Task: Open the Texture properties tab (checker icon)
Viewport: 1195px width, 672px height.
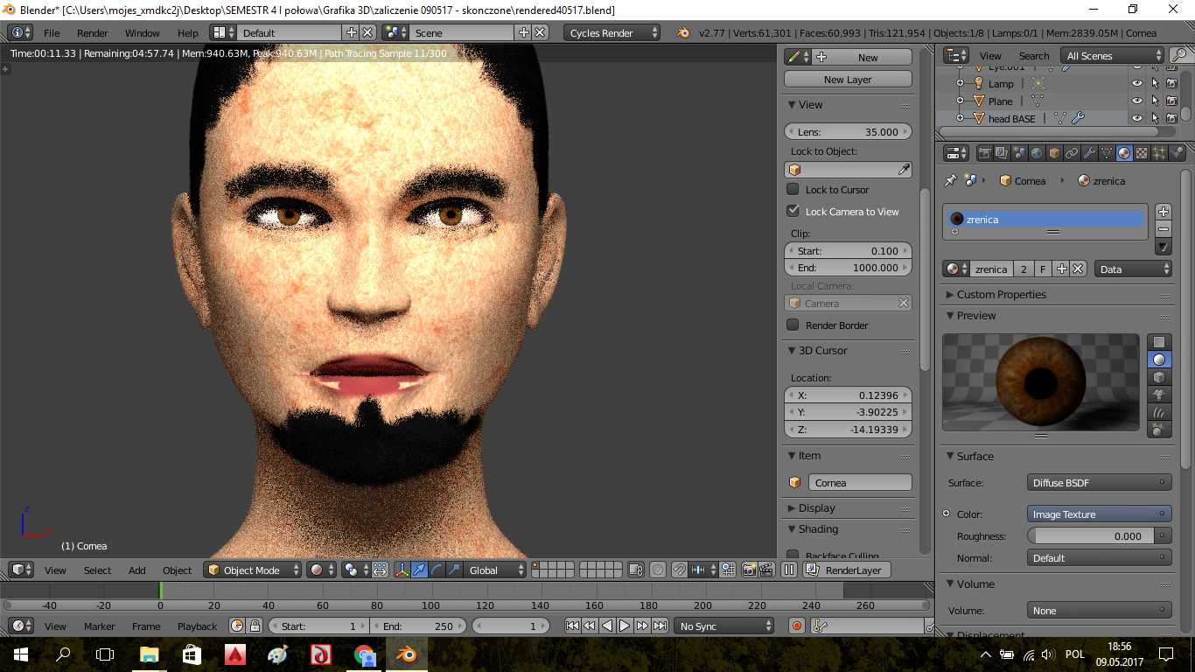Action: tap(1142, 153)
